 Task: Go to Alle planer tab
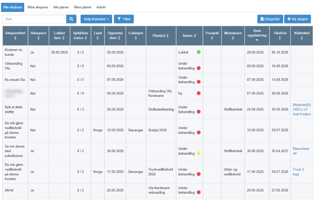[61, 7]
